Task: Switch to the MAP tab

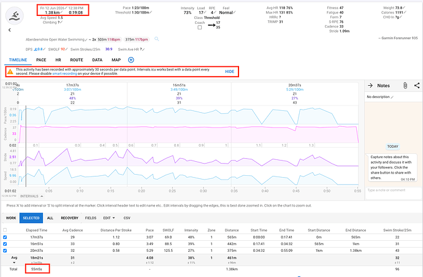Action: coord(116,60)
